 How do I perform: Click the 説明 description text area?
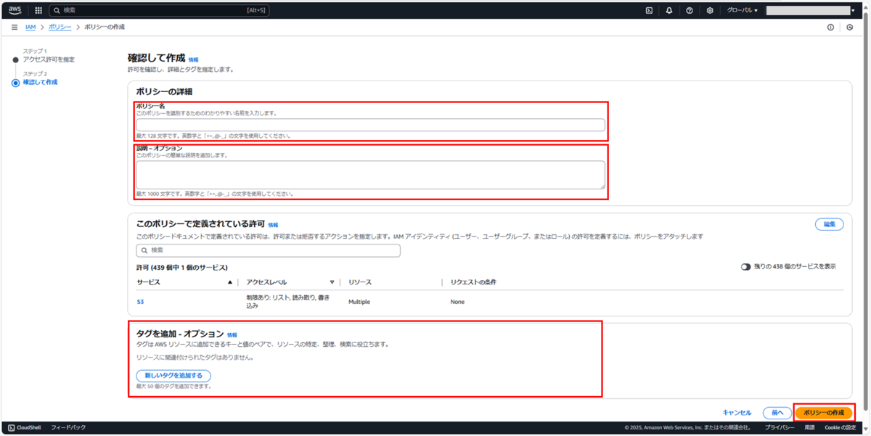(x=370, y=175)
